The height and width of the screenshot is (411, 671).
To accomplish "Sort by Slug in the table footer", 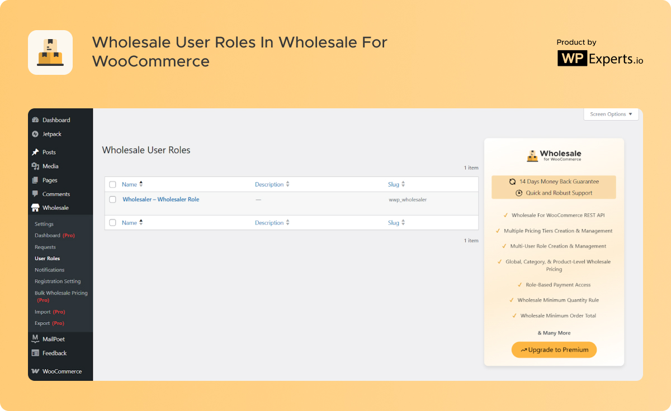I will pyautogui.click(x=396, y=223).
